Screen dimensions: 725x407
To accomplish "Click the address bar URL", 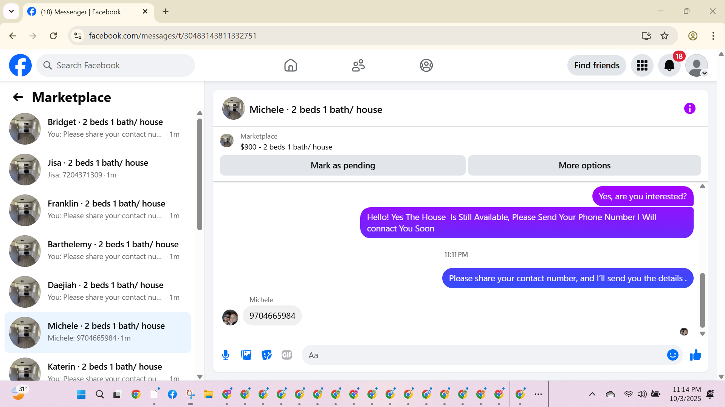I will pyautogui.click(x=173, y=36).
